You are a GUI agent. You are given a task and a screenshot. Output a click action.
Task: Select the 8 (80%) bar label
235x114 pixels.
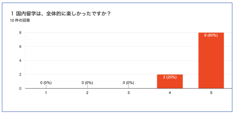pos(211,35)
